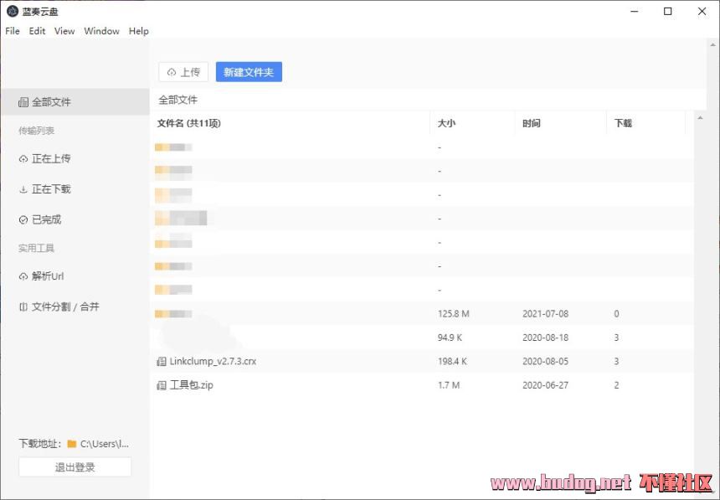Open the Help menu
This screenshot has height=500, width=720.
click(139, 31)
